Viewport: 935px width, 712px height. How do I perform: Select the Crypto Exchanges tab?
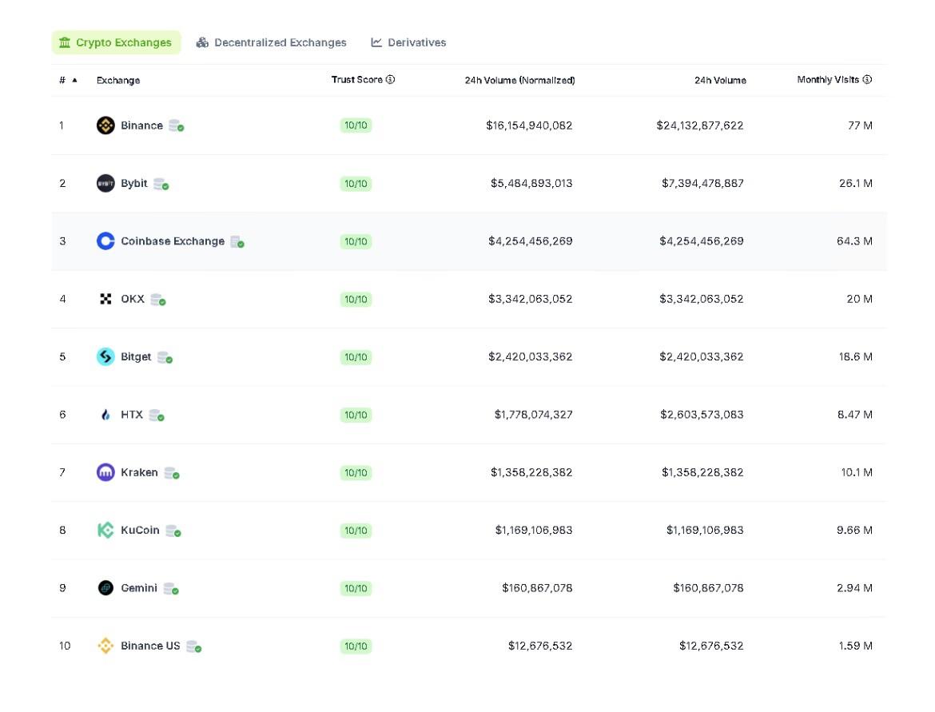pyautogui.click(x=116, y=42)
